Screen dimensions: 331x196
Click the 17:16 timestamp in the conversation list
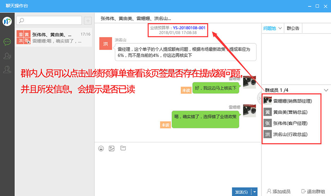(86, 34)
